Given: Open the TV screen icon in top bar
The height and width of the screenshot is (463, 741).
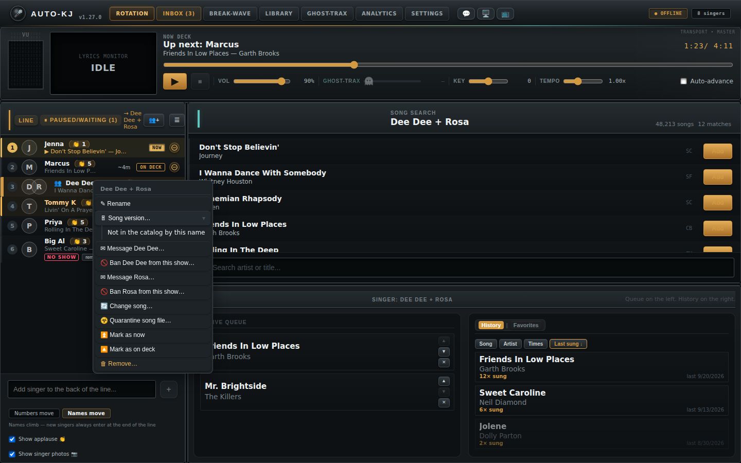Looking at the screenshot, I should point(505,13).
